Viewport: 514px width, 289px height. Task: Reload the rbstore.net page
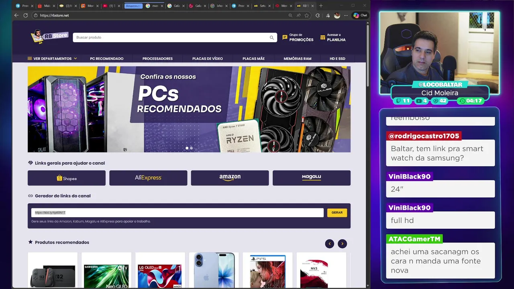26,15
